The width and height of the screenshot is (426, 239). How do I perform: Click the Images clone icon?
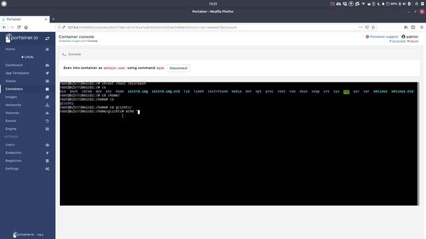pos(47,97)
